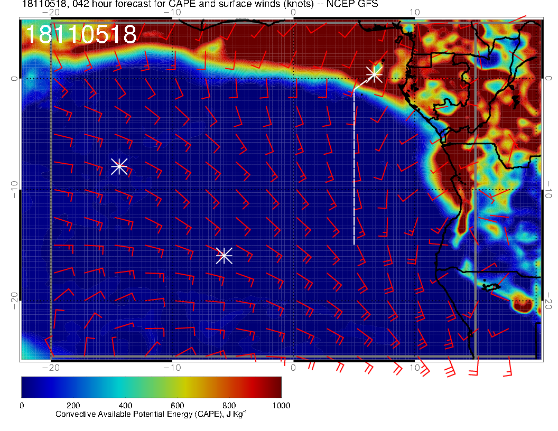Click the white asterisk marker near the equator
This screenshot has height=431, width=558.
[x=374, y=74]
